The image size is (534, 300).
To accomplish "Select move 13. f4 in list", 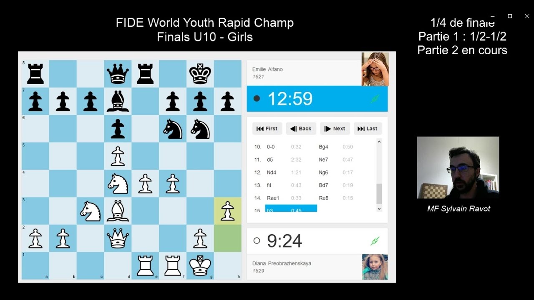I will [269, 185].
